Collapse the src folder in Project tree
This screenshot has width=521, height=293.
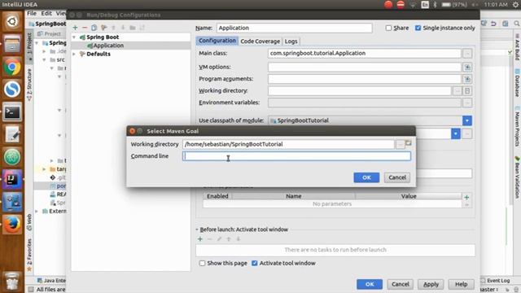(44, 59)
